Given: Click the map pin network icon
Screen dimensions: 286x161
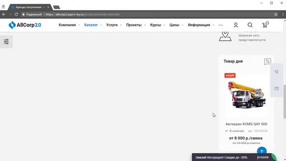Looking at the screenshot, I should (225, 36).
